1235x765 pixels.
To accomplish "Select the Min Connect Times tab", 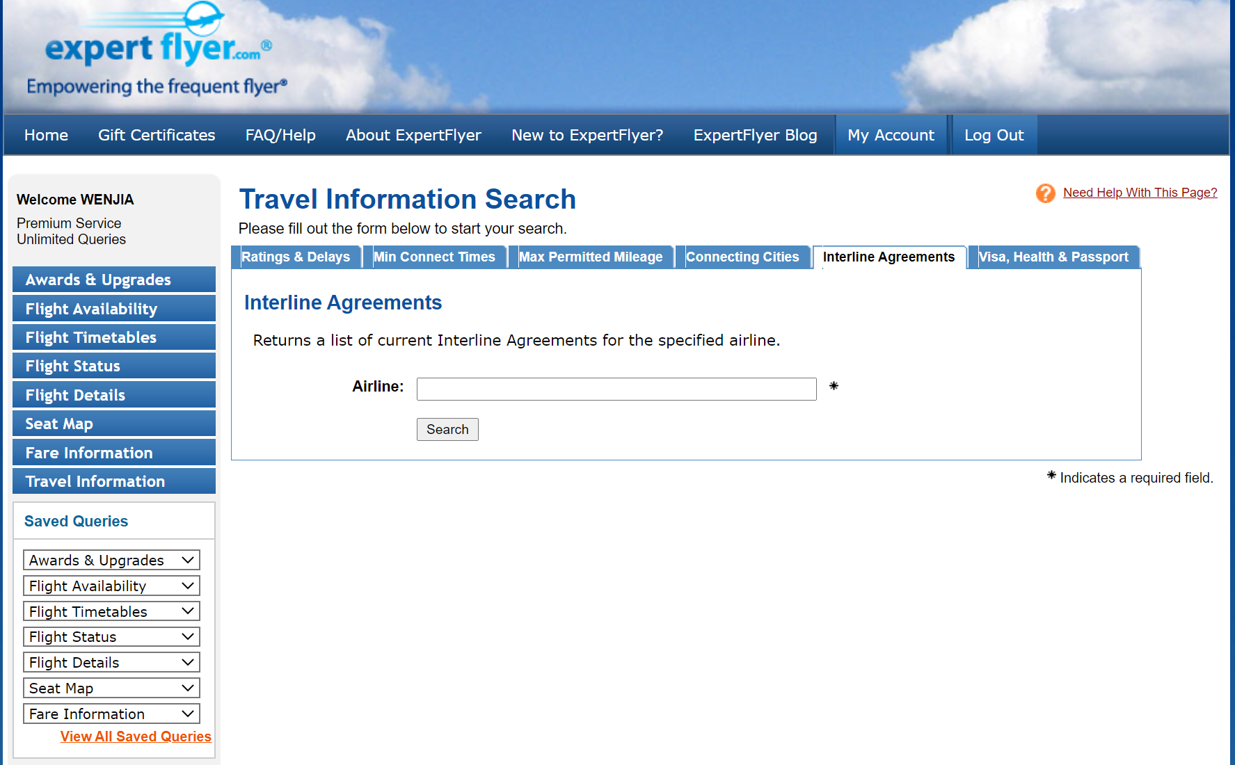I will (x=434, y=257).
